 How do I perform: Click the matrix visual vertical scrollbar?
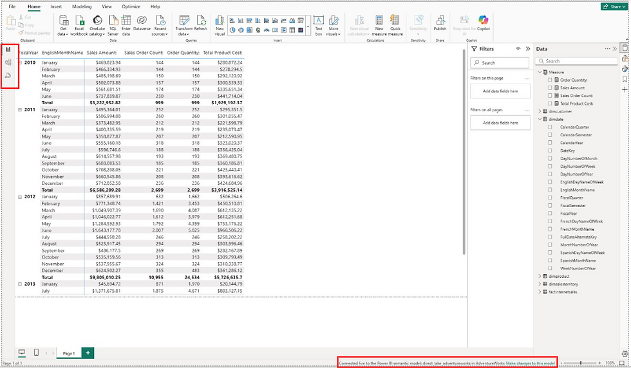[x=464, y=152]
